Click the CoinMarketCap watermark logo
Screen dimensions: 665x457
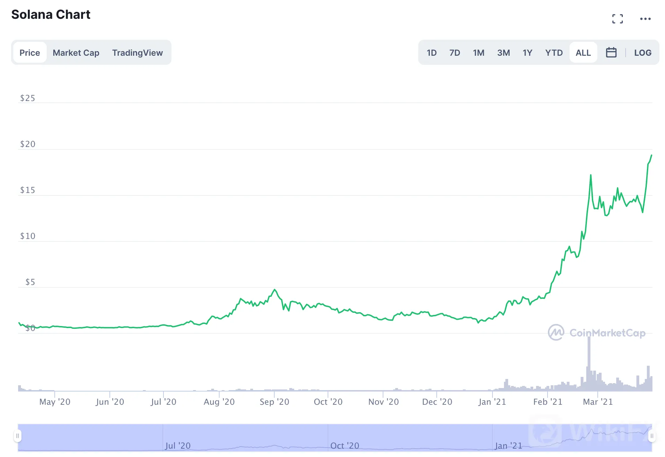tap(596, 333)
